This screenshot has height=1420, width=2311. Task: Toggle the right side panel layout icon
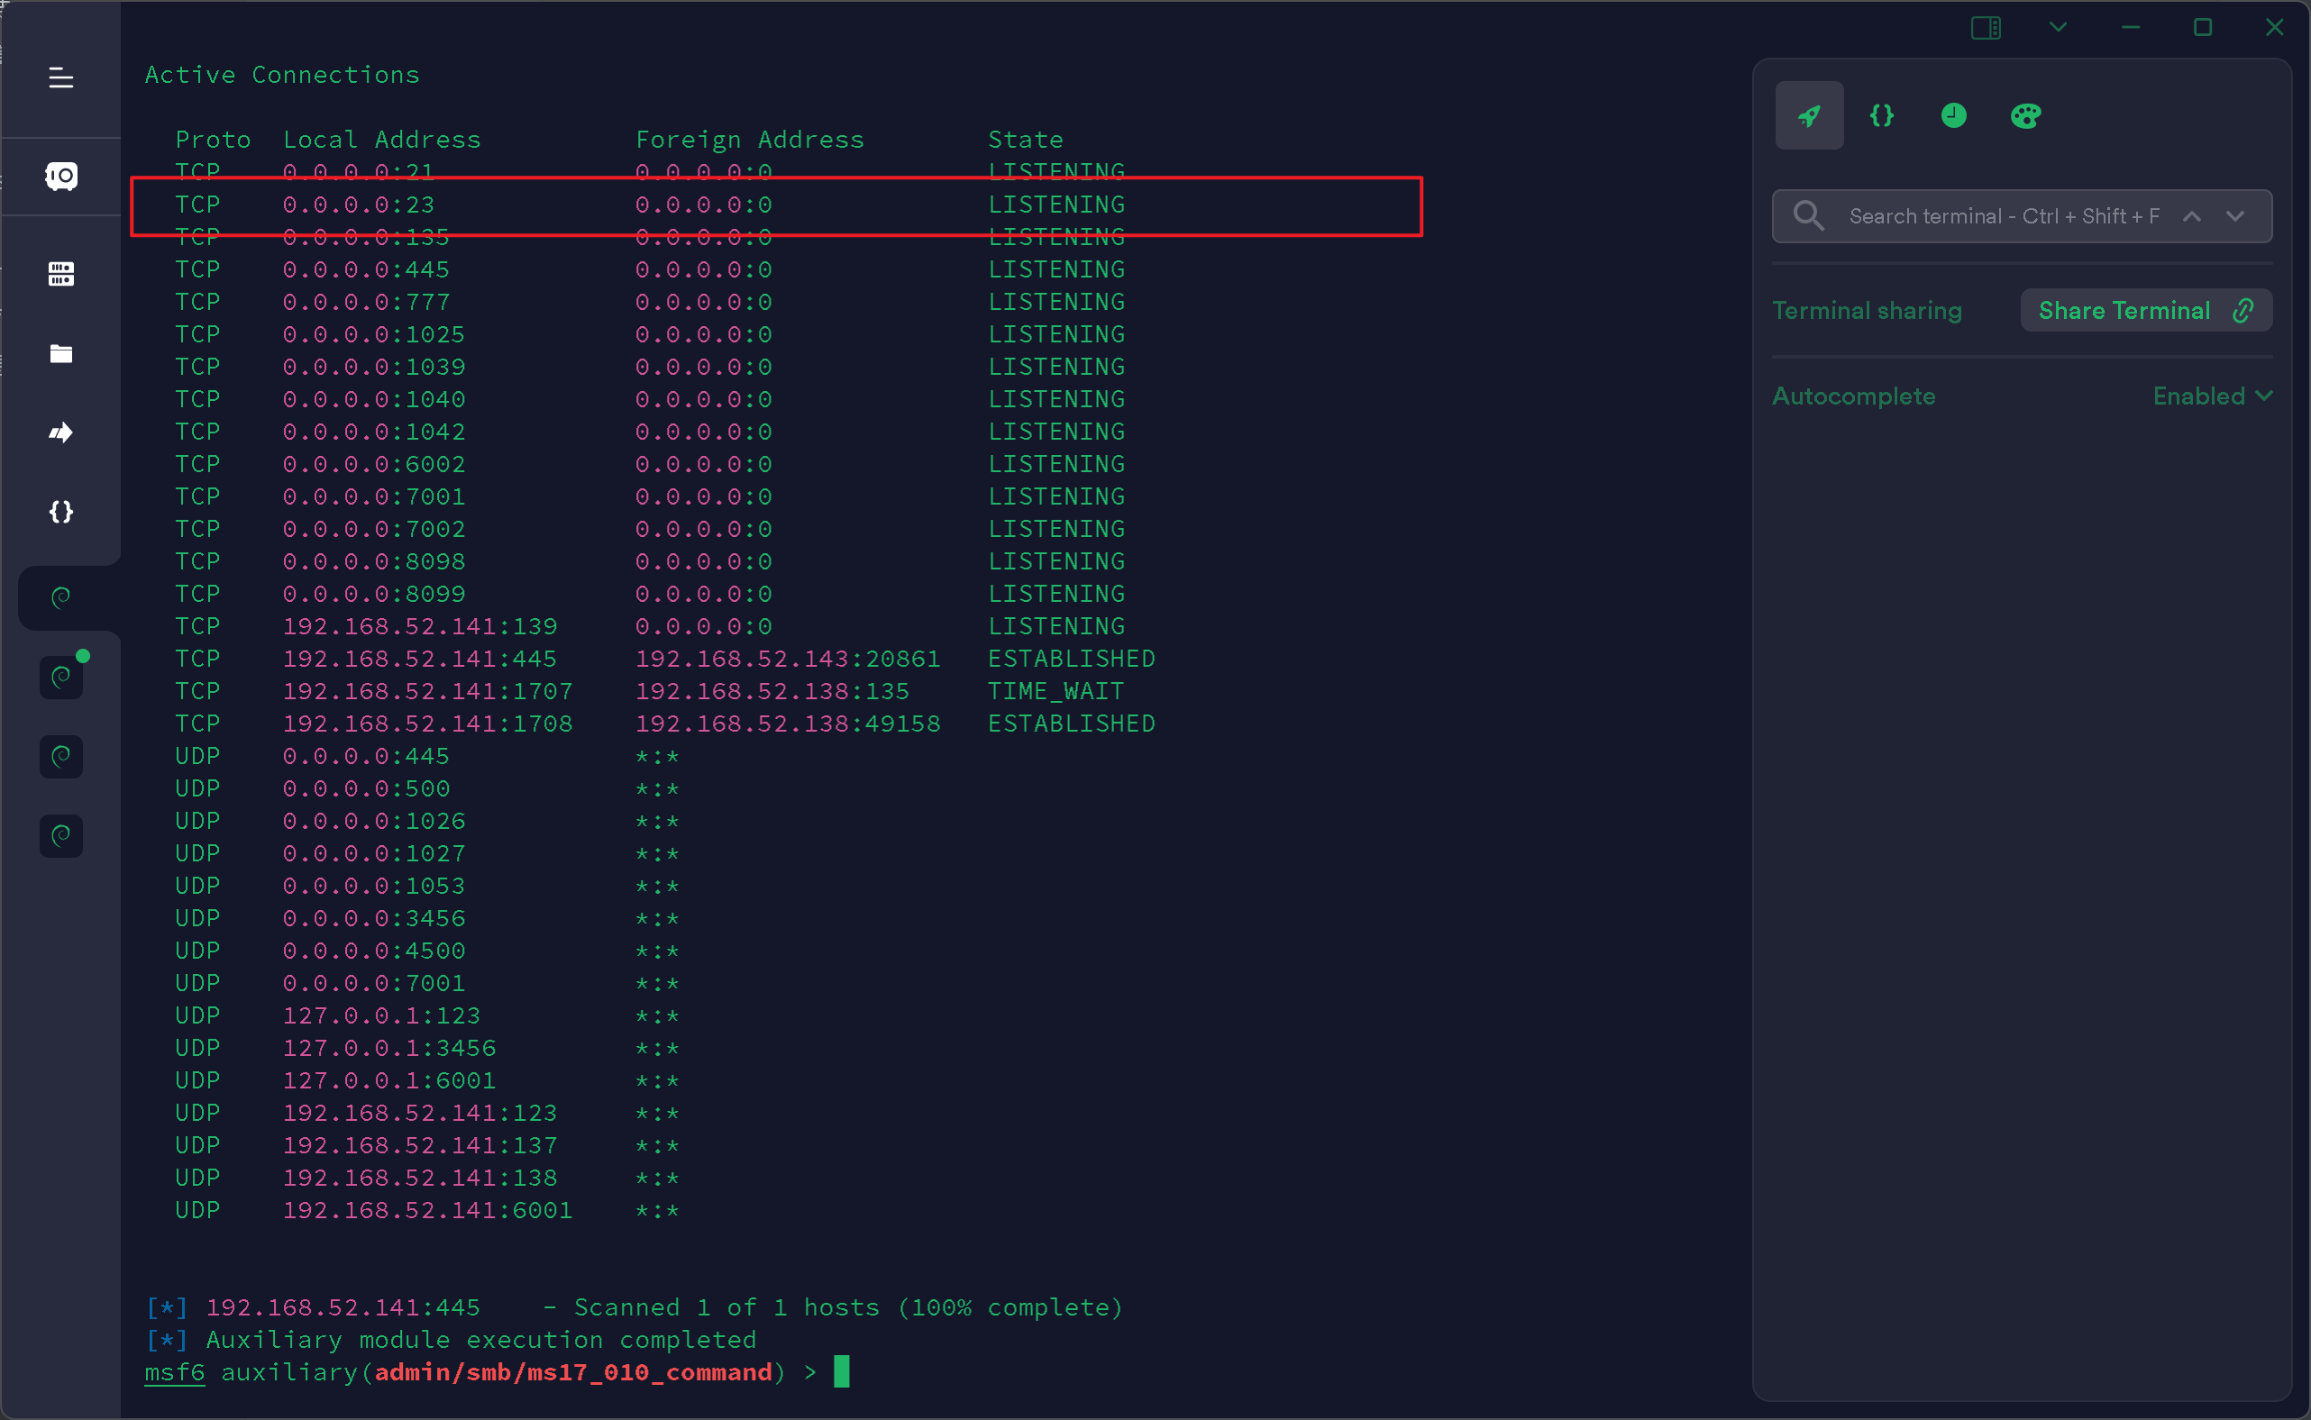point(1986,27)
